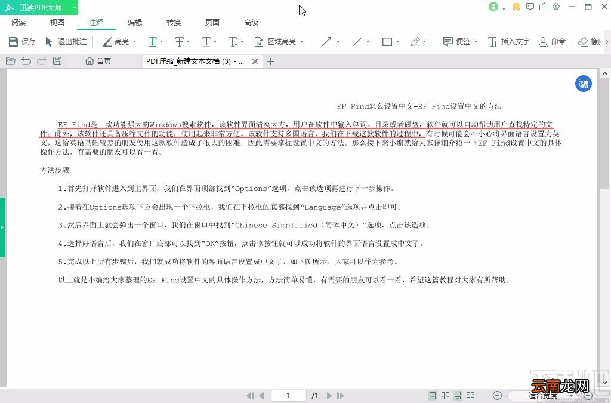The height and width of the screenshot is (403, 611).
Task: Select the rectangle shape tool
Action: tap(387, 41)
